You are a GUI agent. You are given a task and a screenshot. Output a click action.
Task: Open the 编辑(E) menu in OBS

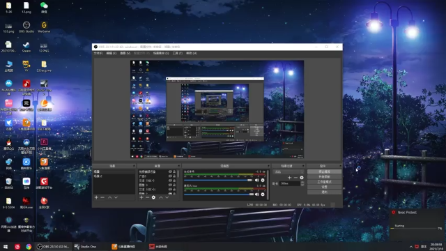[111, 53]
